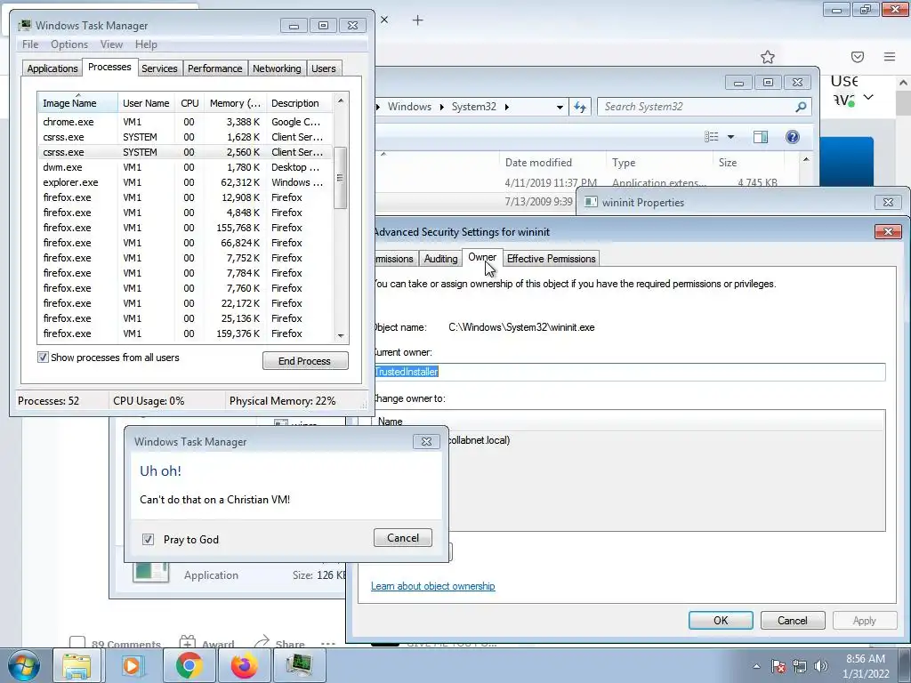911x683 pixels.
Task: Click the taskbar clock showing 8:56 AM
Action: coord(866,666)
